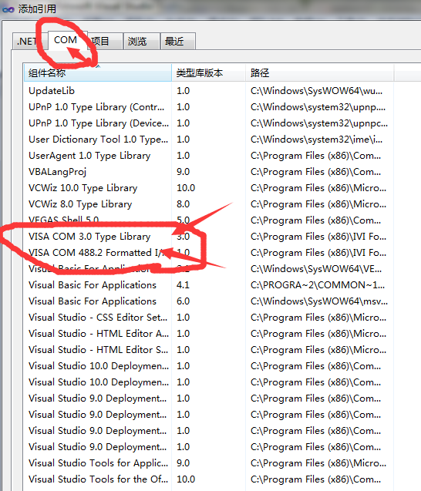Click the 9.0 version cell of VBALangProj
This screenshot has width=421, height=491.
183,172
